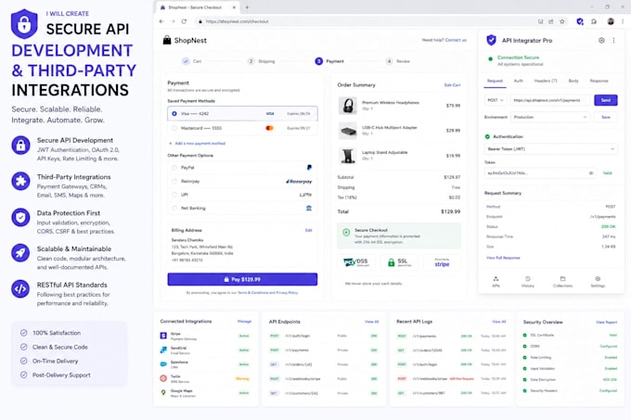Open History in API Integrator bottom nav

tap(528, 281)
